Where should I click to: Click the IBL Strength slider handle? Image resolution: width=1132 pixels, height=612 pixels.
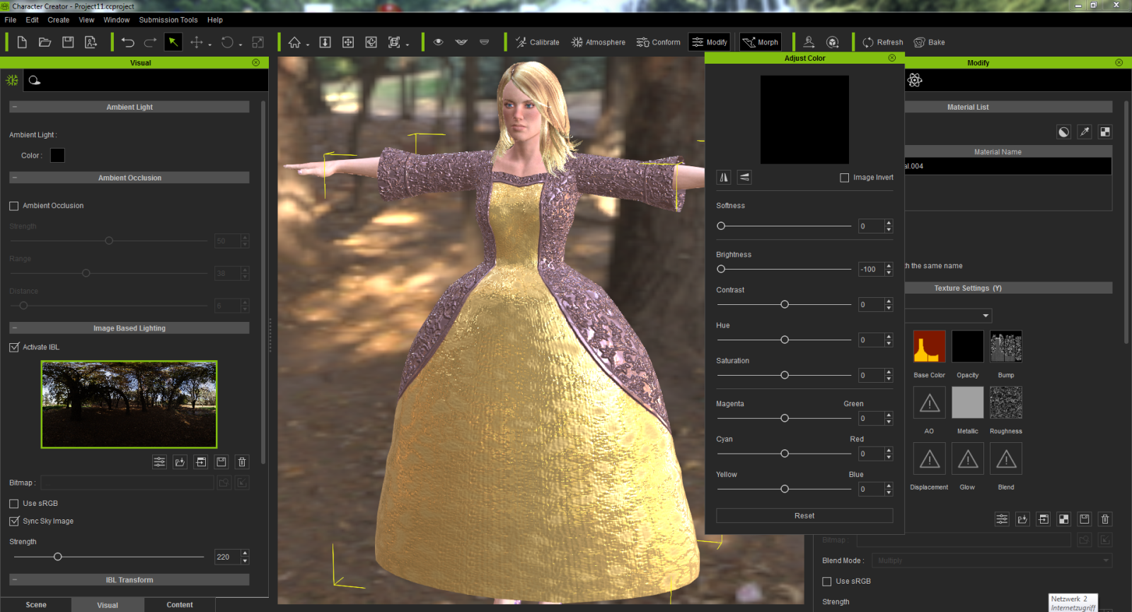pyautogui.click(x=58, y=557)
